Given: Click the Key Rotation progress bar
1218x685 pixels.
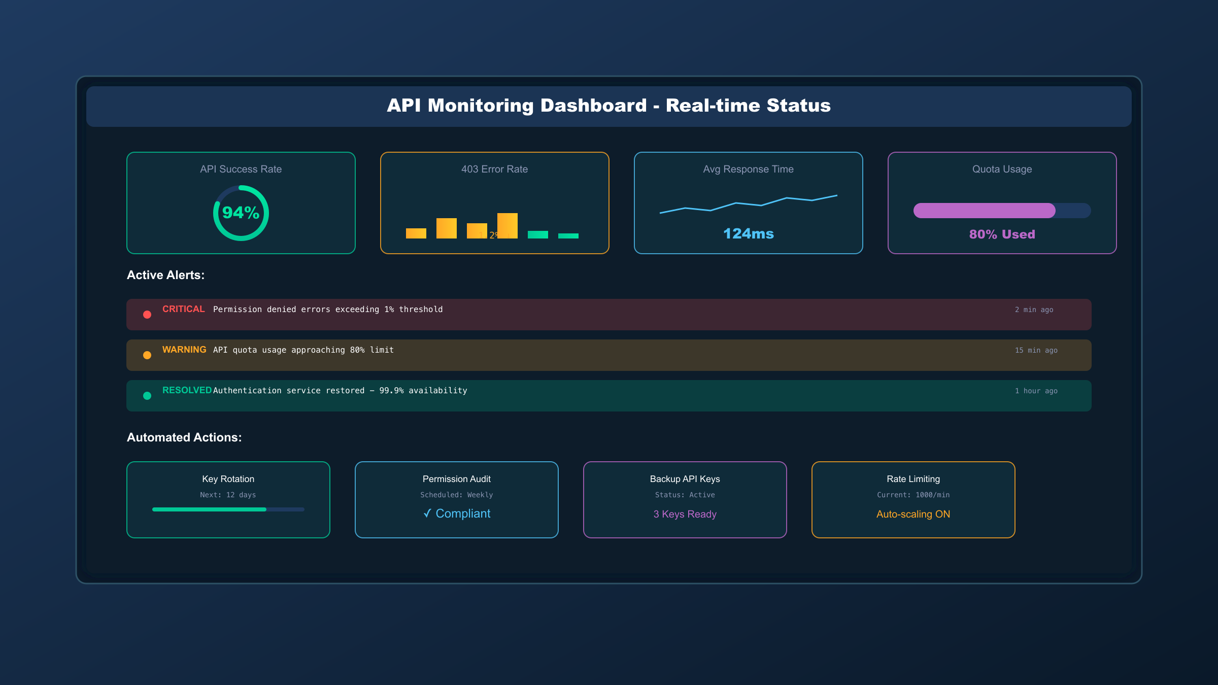Looking at the screenshot, I should coord(228,509).
